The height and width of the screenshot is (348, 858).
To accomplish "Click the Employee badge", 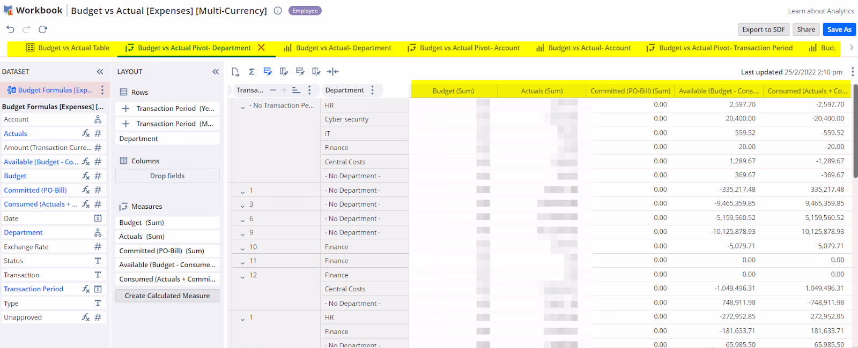I will (x=305, y=11).
